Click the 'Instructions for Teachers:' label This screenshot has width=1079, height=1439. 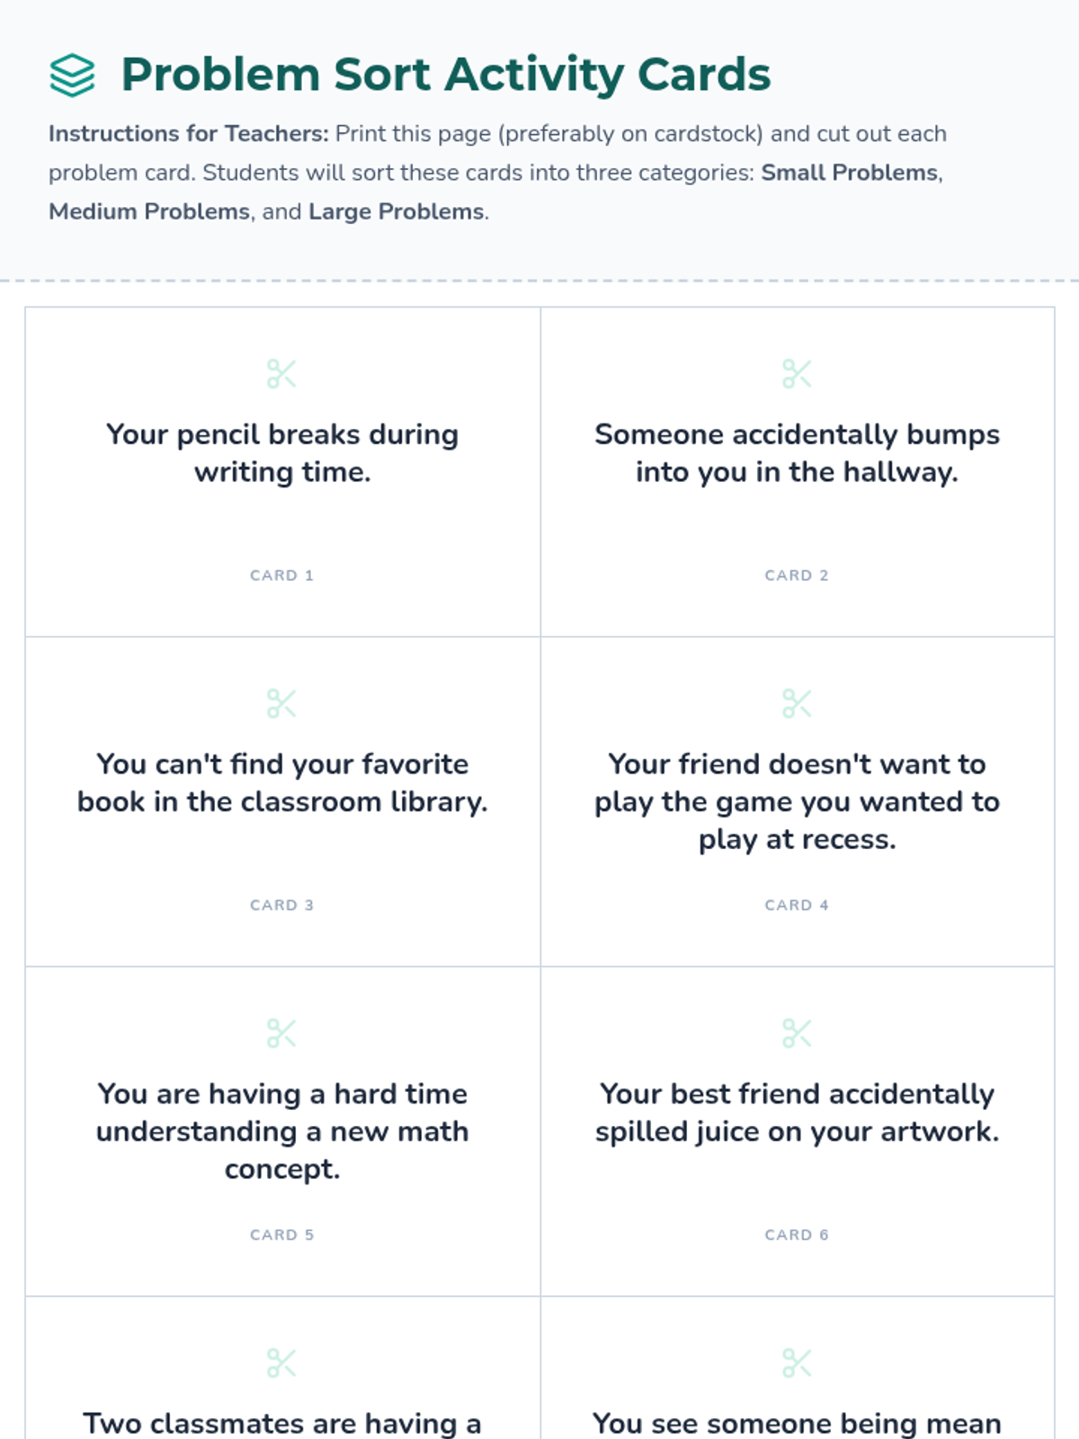tap(189, 134)
